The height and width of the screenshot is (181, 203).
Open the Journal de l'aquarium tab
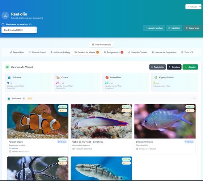[x=164, y=52]
